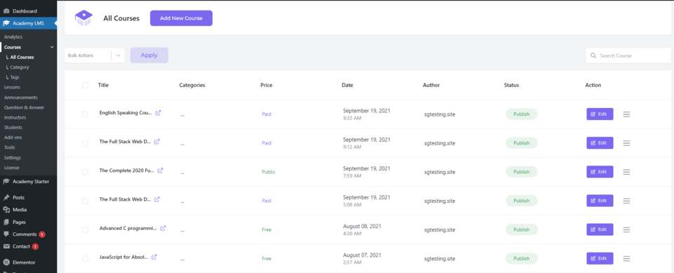The height and width of the screenshot is (273, 674).
Task: Click the Academy Starter icon in sidebar
Action: click(x=6, y=182)
